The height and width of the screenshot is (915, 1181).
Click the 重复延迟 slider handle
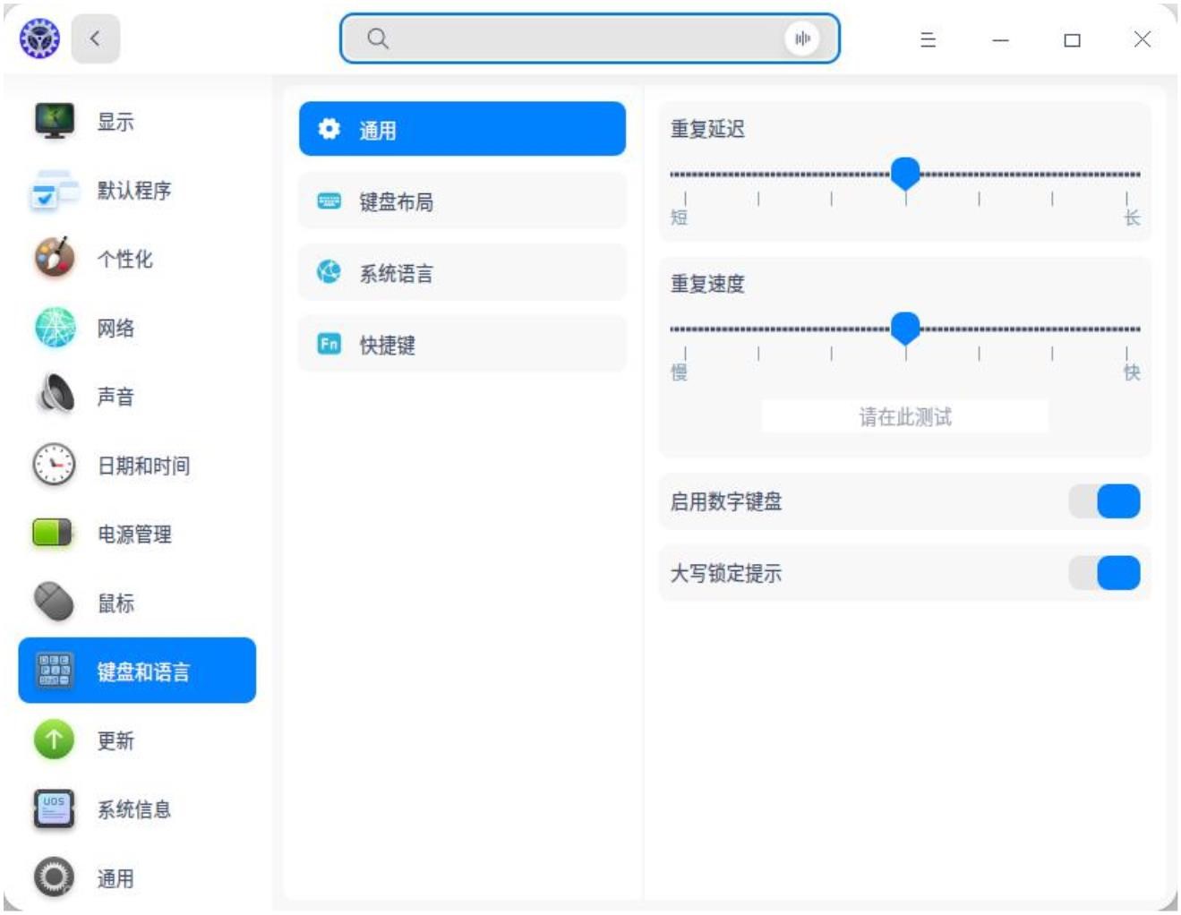coord(905,173)
